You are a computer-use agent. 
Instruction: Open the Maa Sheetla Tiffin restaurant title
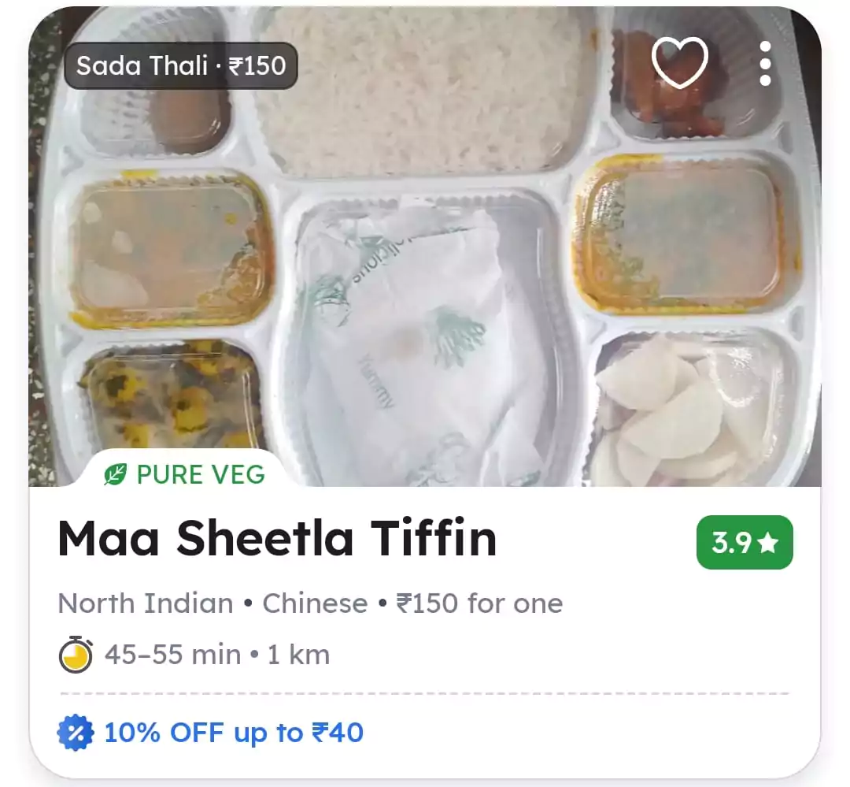point(277,538)
